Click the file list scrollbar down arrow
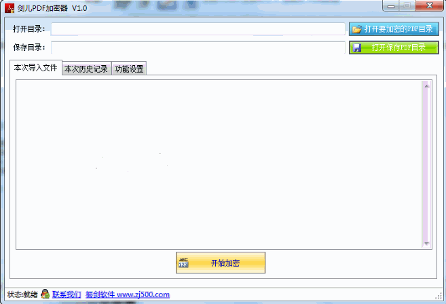The height and width of the screenshot is (304, 446). point(426,244)
